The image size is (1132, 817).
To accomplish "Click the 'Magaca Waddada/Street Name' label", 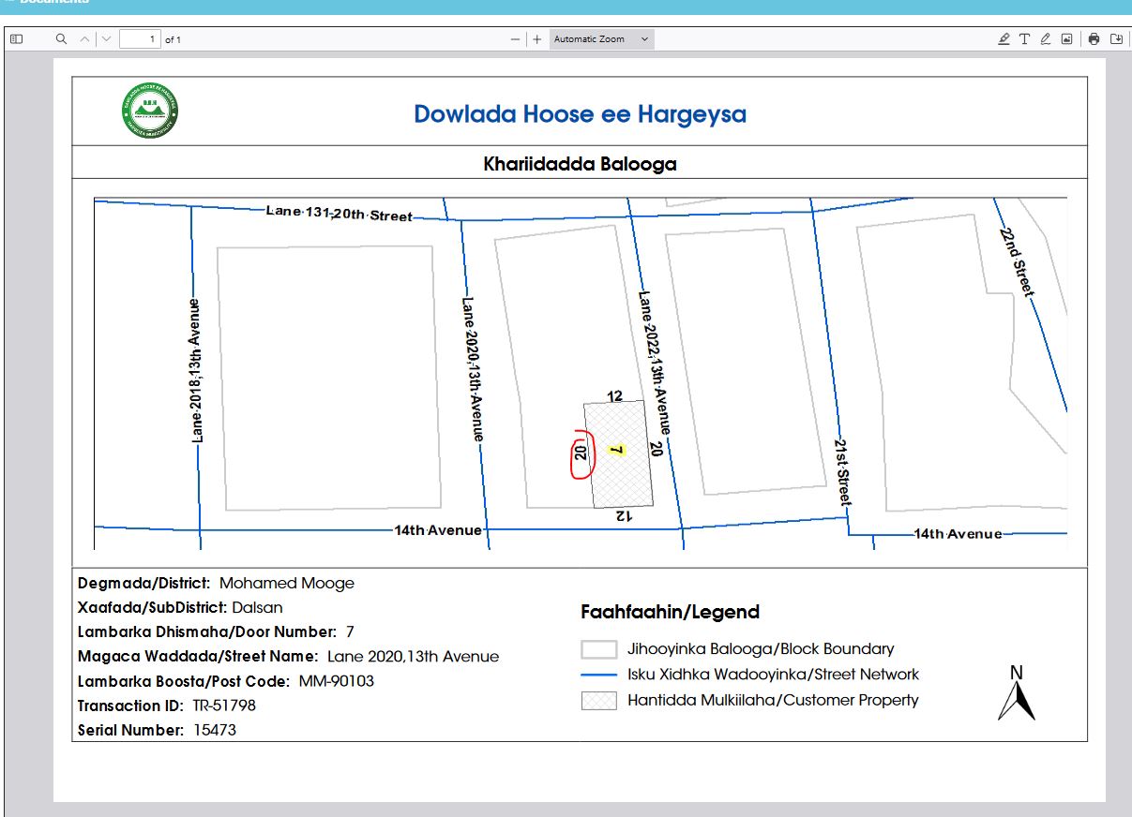I will coord(198,657).
